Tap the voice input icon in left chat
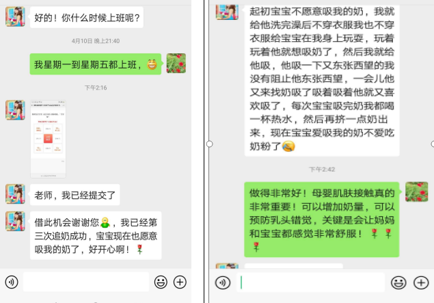Screen dimensions: 434x303 [x=12, y=282]
